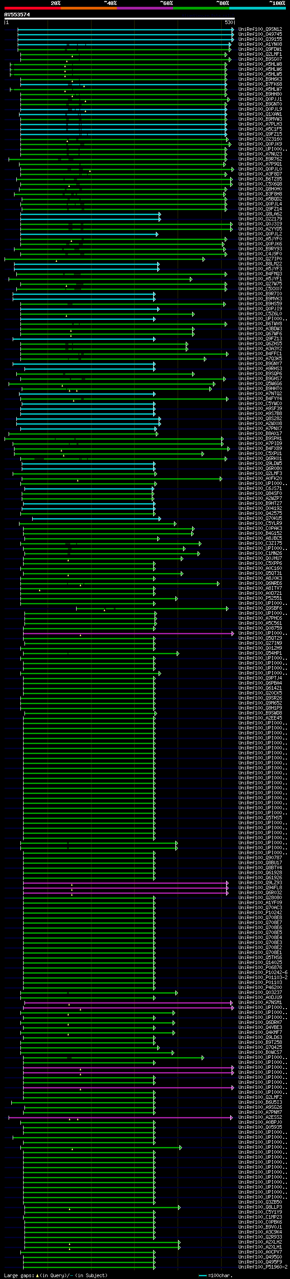Click the red 20% identity legend segment
Screen dimensions: 290x1279
32,8
